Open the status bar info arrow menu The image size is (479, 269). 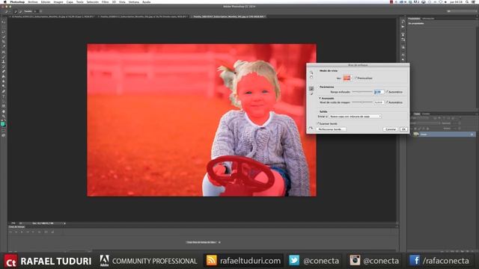tap(64, 223)
